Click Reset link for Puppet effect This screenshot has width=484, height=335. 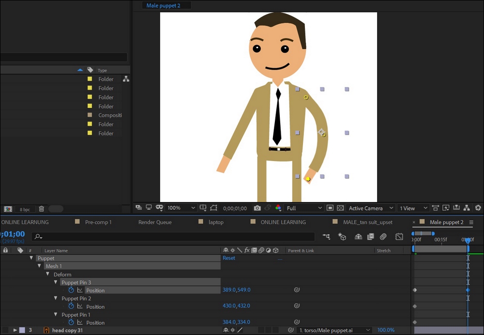229,258
